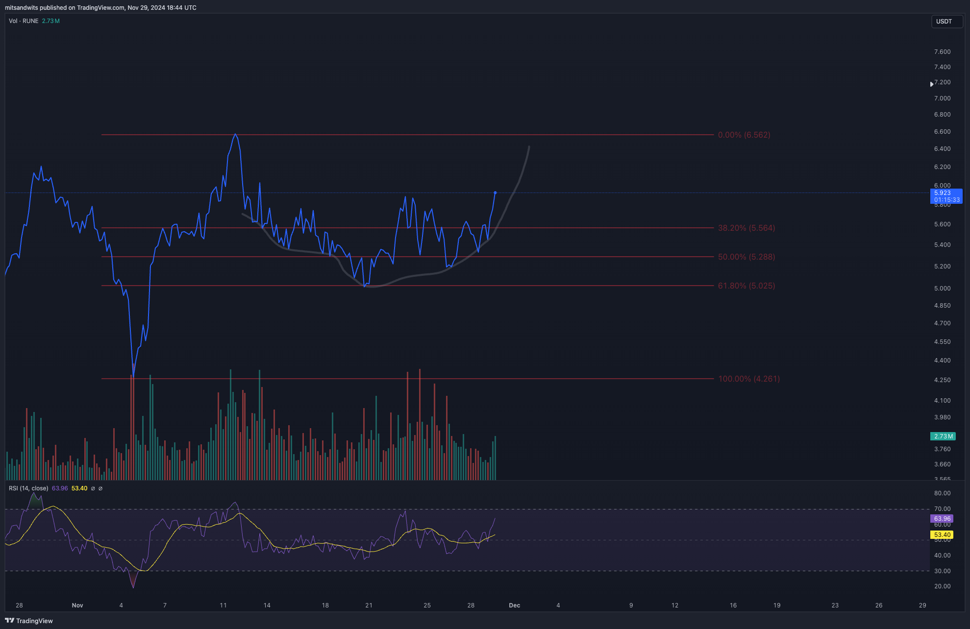Click the 3.760 price axis label

point(943,449)
